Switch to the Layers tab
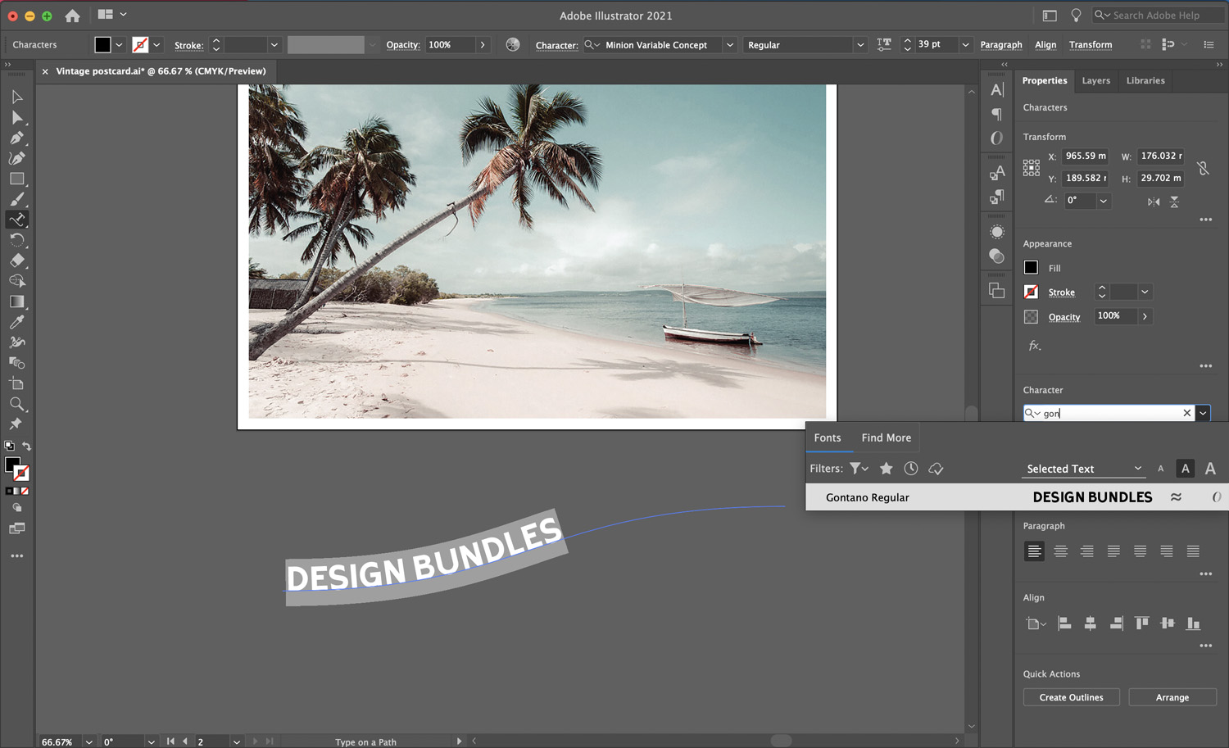 pyautogui.click(x=1095, y=80)
